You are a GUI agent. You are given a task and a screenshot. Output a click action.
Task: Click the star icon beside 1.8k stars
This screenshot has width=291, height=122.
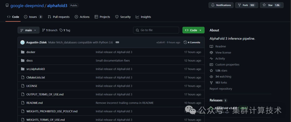pos(211,71)
